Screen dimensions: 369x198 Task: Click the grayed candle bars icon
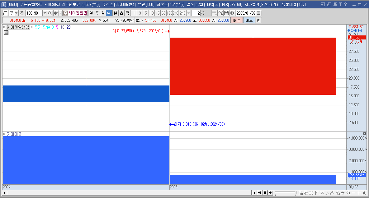(x=214, y=13)
